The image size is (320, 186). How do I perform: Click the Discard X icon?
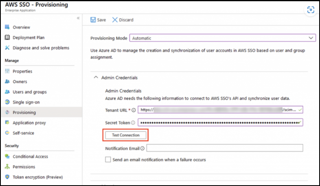pos(115,20)
